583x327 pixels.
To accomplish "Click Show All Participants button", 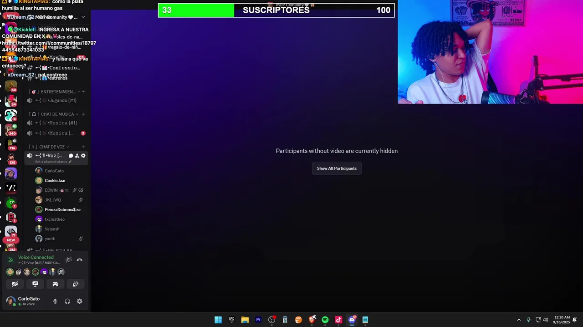I will pyautogui.click(x=337, y=168).
